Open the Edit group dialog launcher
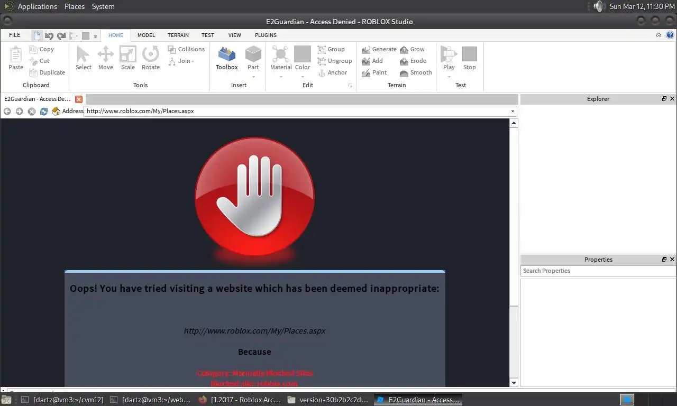677x406 pixels. tap(350, 85)
